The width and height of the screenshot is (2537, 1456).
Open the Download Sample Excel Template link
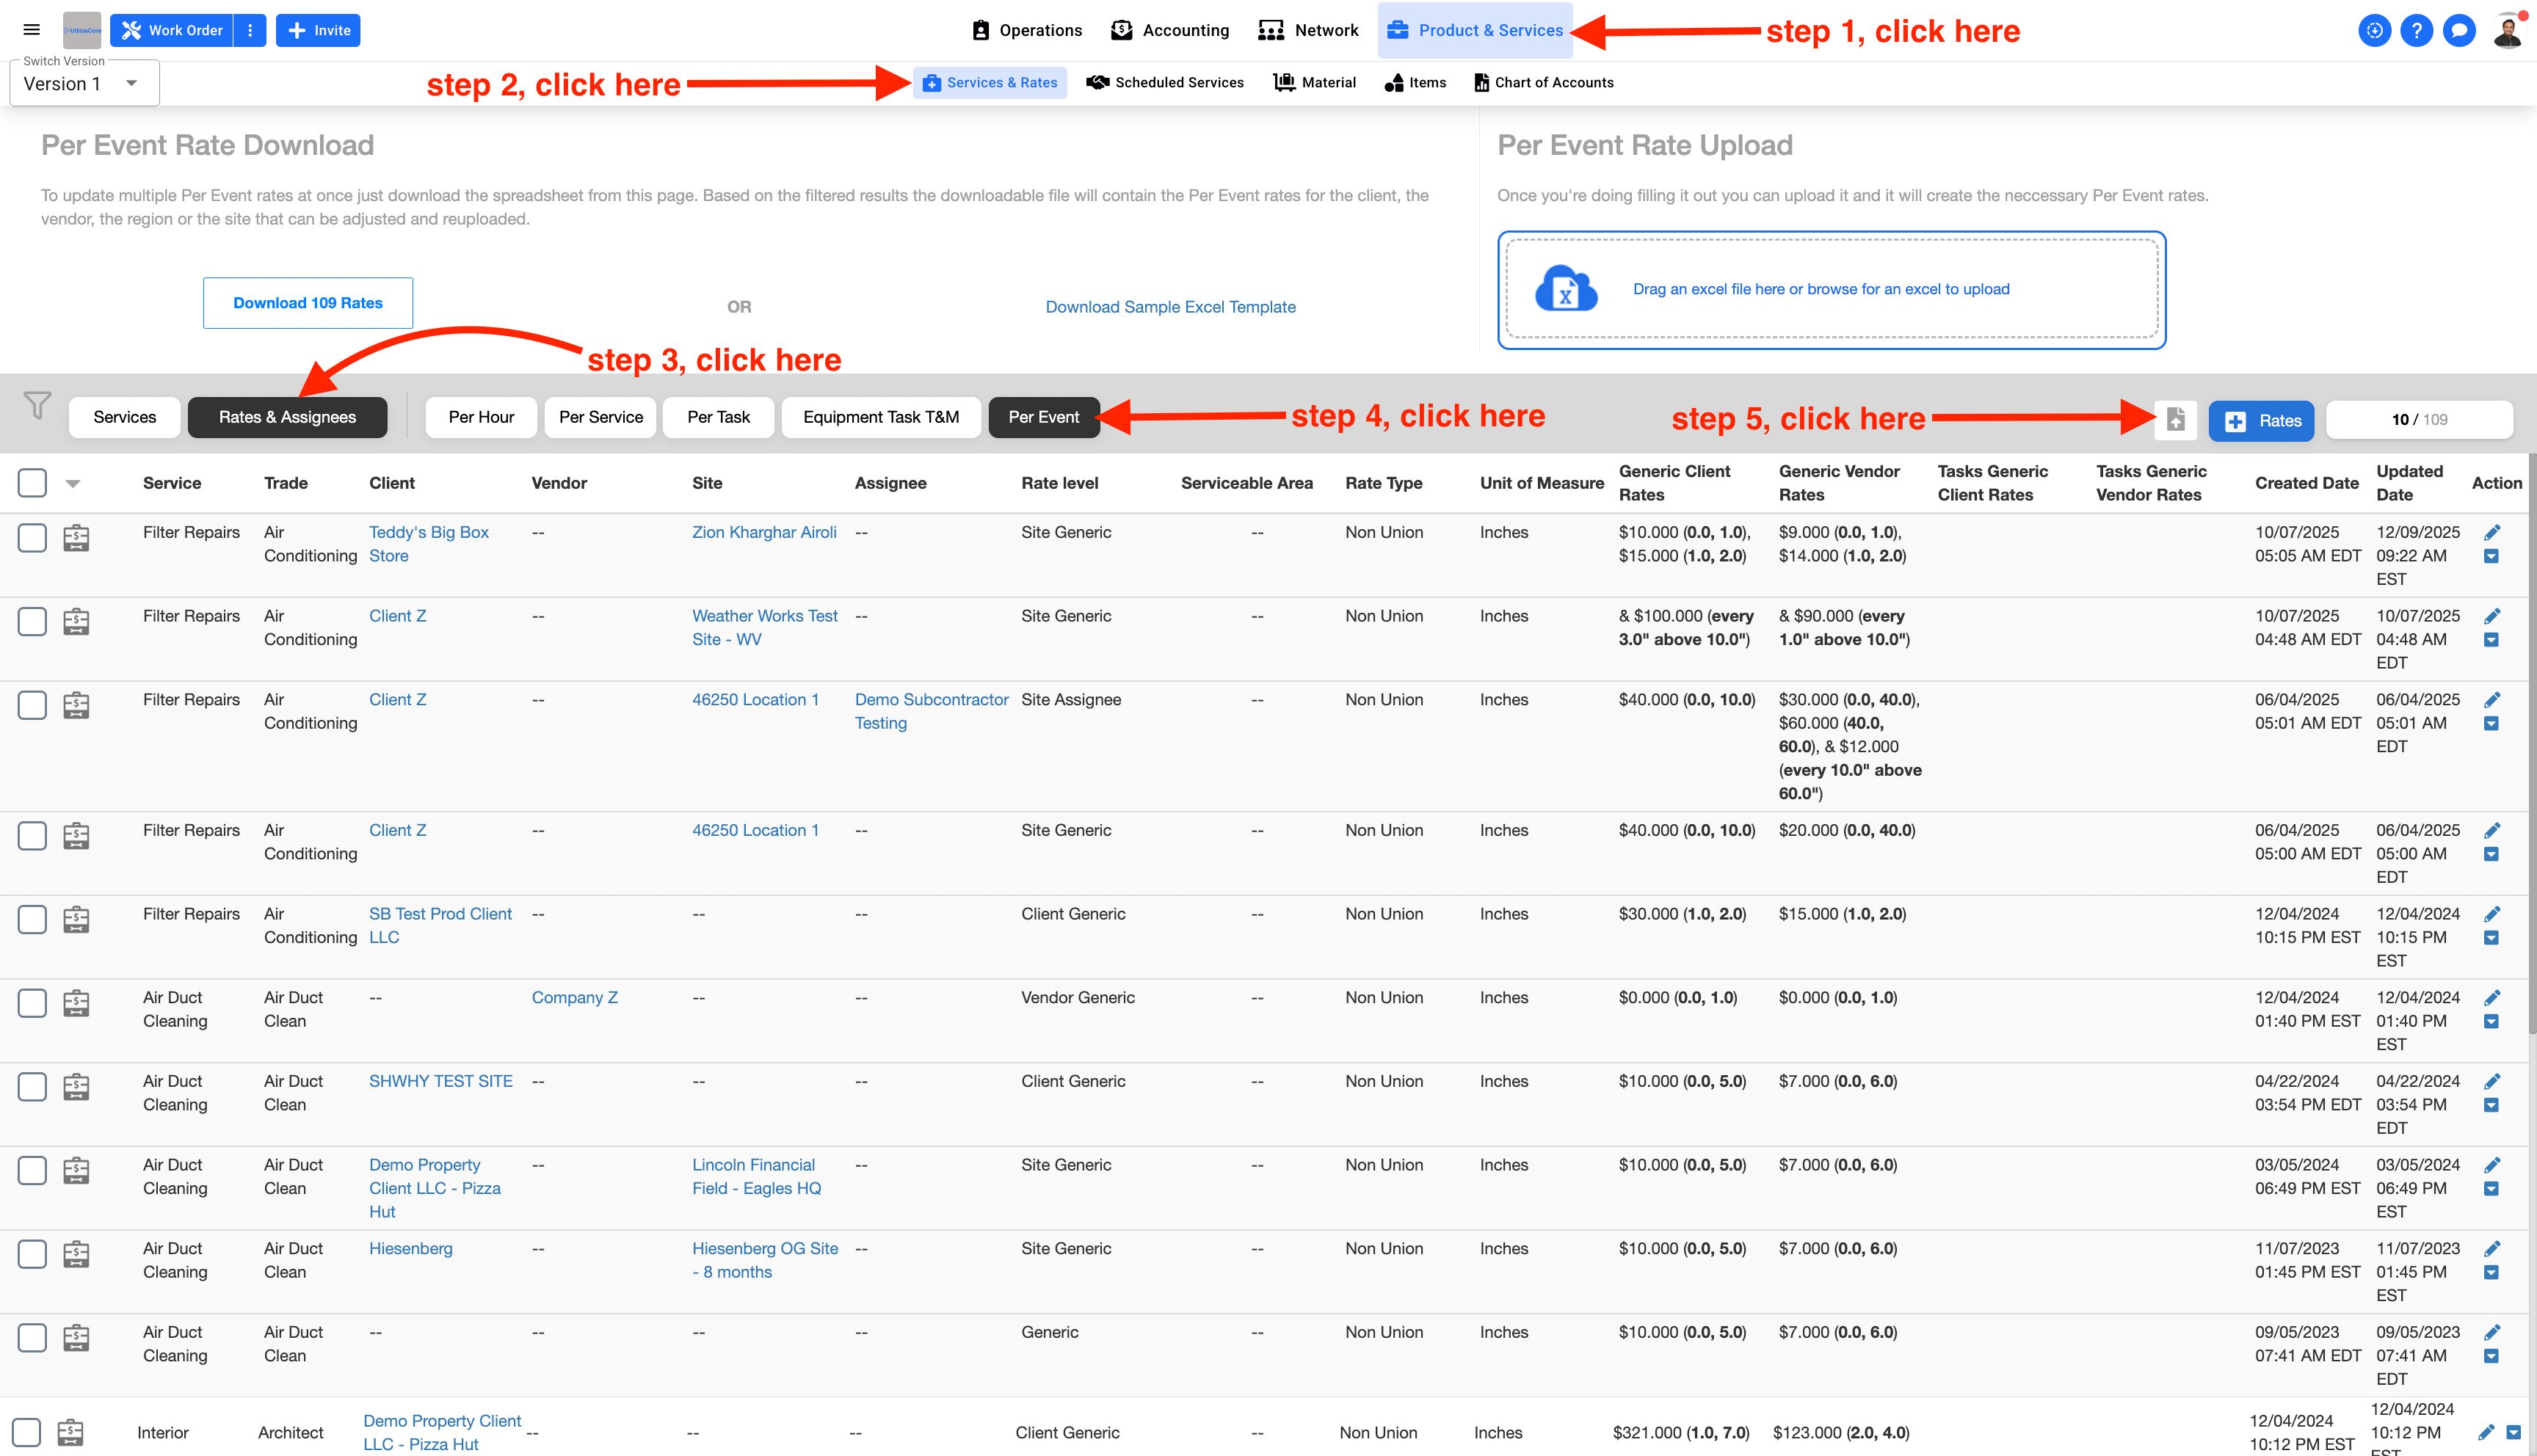[x=1170, y=307]
